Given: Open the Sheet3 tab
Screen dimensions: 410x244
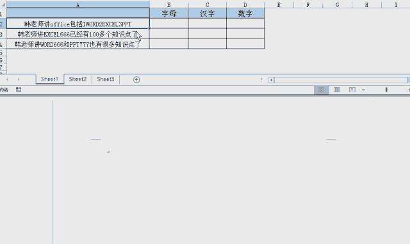Looking at the screenshot, I should [x=105, y=79].
